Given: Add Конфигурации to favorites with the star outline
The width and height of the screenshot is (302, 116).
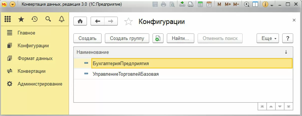Looking at the screenshot, I should click(x=128, y=22).
